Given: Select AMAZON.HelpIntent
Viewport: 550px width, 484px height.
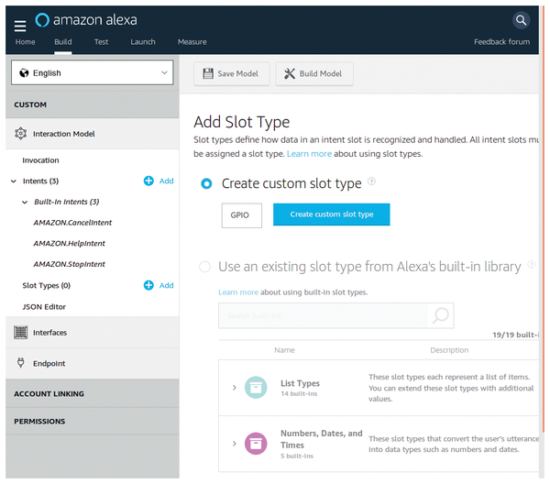Looking at the screenshot, I should pyautogui.click(x=69, y=243).
